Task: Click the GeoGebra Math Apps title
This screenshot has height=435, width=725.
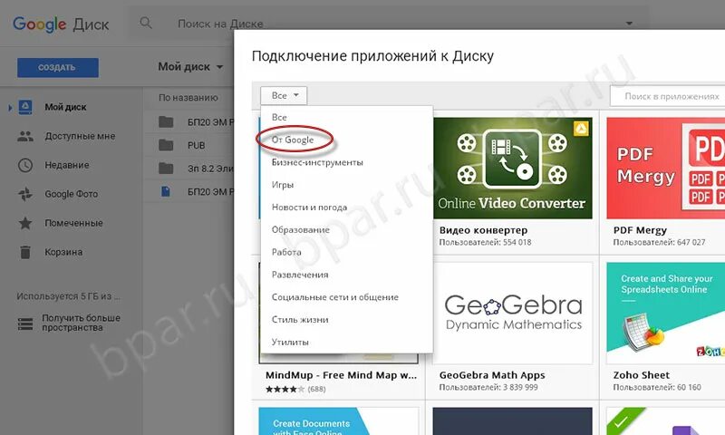Action: 492,375
